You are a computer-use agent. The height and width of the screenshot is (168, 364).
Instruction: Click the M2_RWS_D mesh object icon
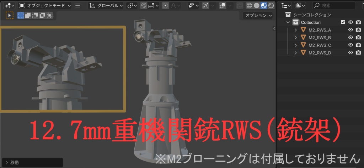click(303, 52)
